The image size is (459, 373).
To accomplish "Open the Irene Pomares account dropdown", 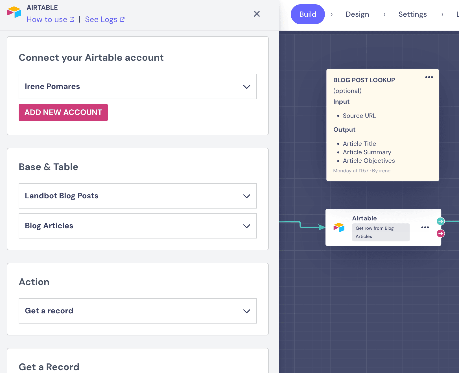I will coord(138,86).
